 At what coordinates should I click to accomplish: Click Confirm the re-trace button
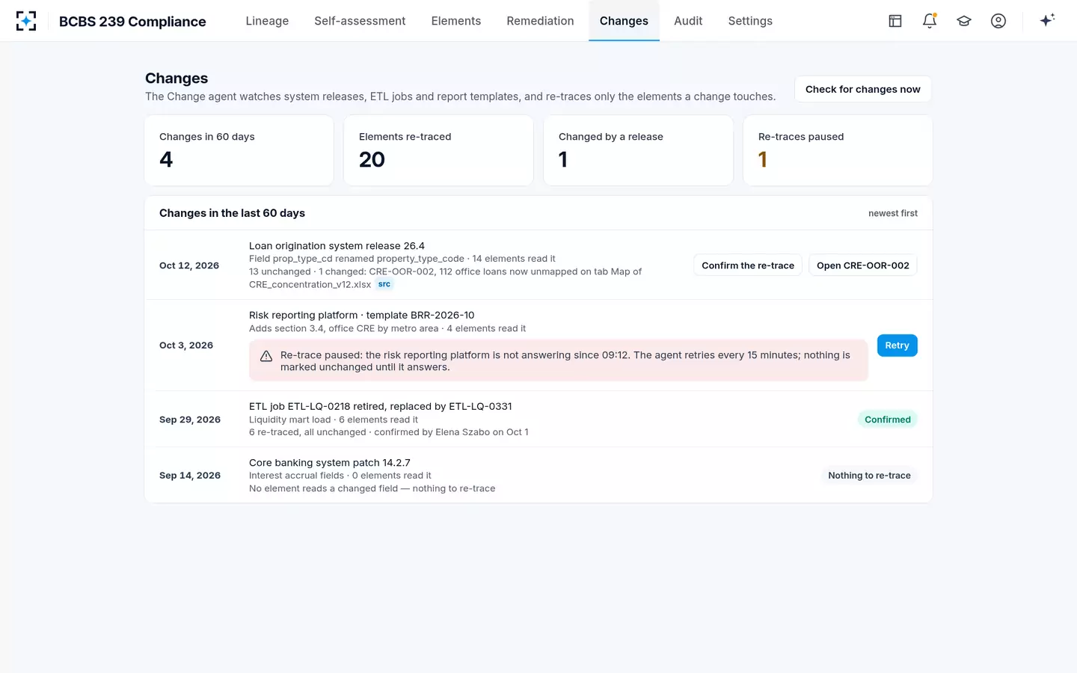(x=748, y=265)
